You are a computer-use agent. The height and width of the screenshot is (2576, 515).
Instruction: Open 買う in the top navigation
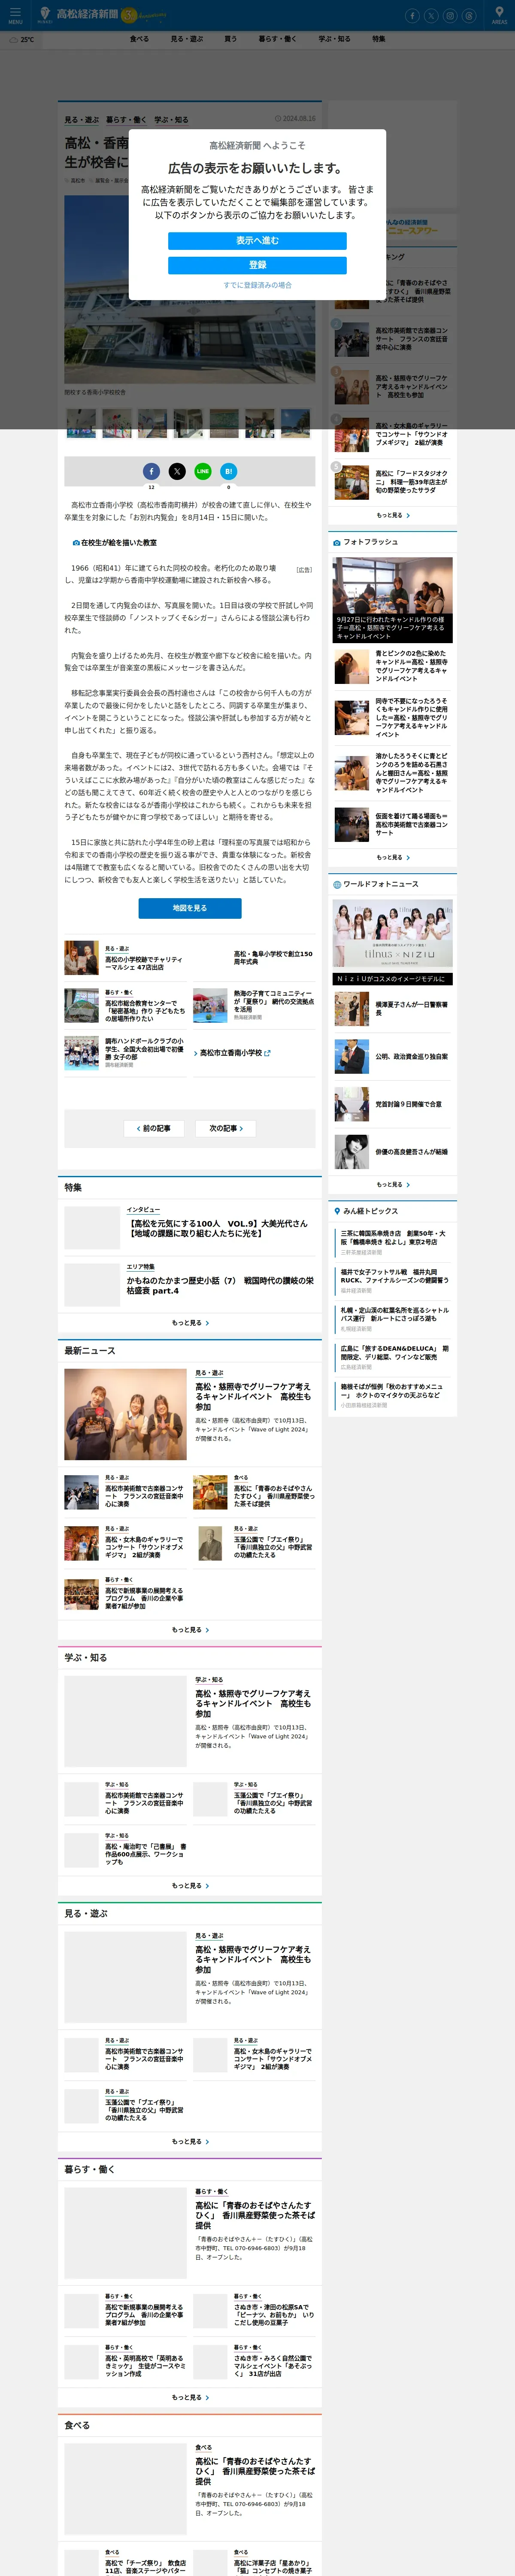pos(231,39)
